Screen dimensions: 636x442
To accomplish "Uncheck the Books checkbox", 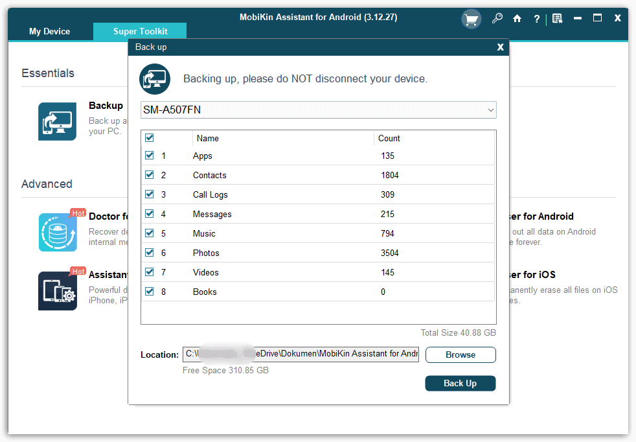I will (x=149, y=292).
